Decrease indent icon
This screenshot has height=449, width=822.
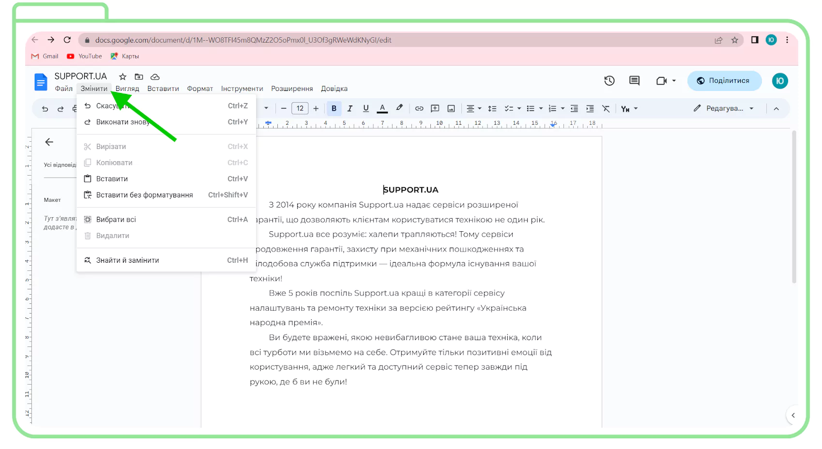pos(574,108)
